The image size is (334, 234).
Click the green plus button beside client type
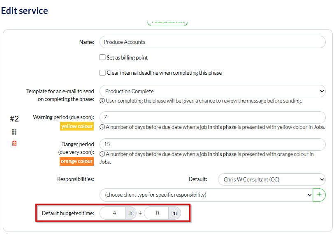(319, 195)
